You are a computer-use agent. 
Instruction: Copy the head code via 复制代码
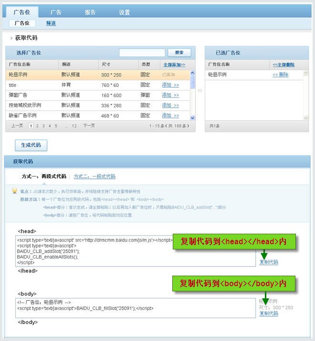[269, 262]
